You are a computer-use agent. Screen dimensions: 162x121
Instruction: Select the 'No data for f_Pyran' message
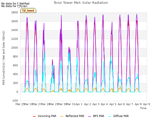(x=14, y=6)
